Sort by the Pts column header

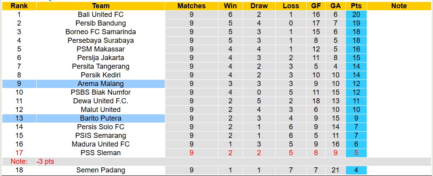(x=356, y=6)
